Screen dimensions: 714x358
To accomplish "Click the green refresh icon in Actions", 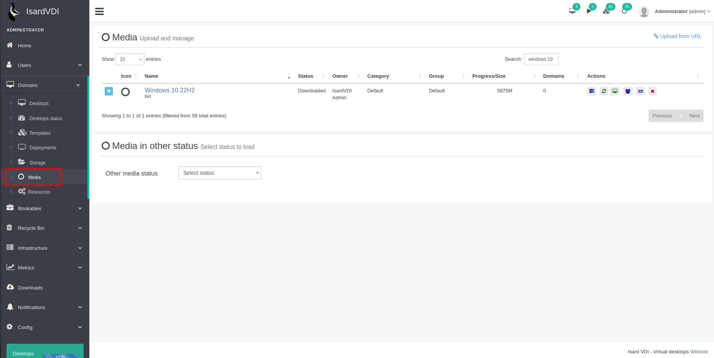I will click(x=603, y=91).
